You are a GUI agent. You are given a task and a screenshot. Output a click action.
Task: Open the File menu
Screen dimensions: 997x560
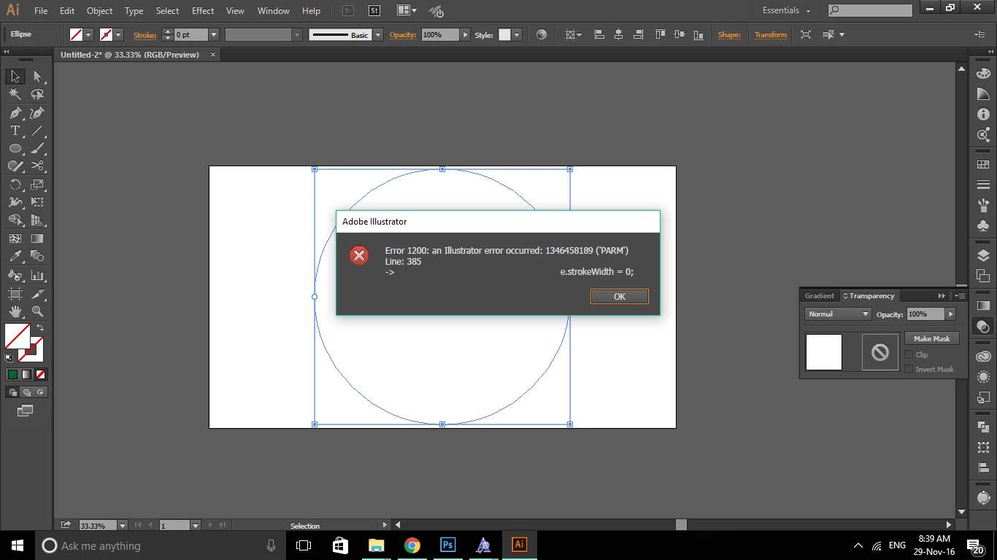click(x=41, y=11)
